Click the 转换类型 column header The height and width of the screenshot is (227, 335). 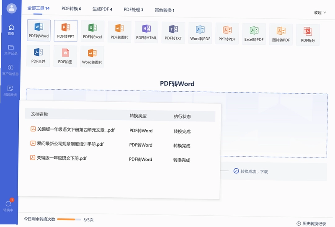[x=138, y=116]
